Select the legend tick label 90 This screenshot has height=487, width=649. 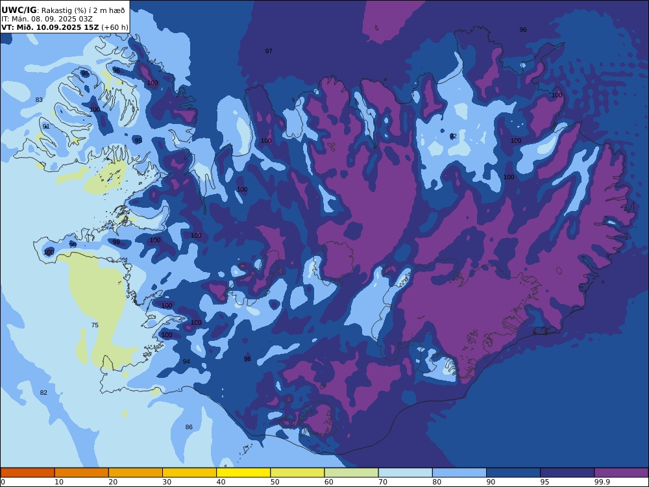(491, 482)
